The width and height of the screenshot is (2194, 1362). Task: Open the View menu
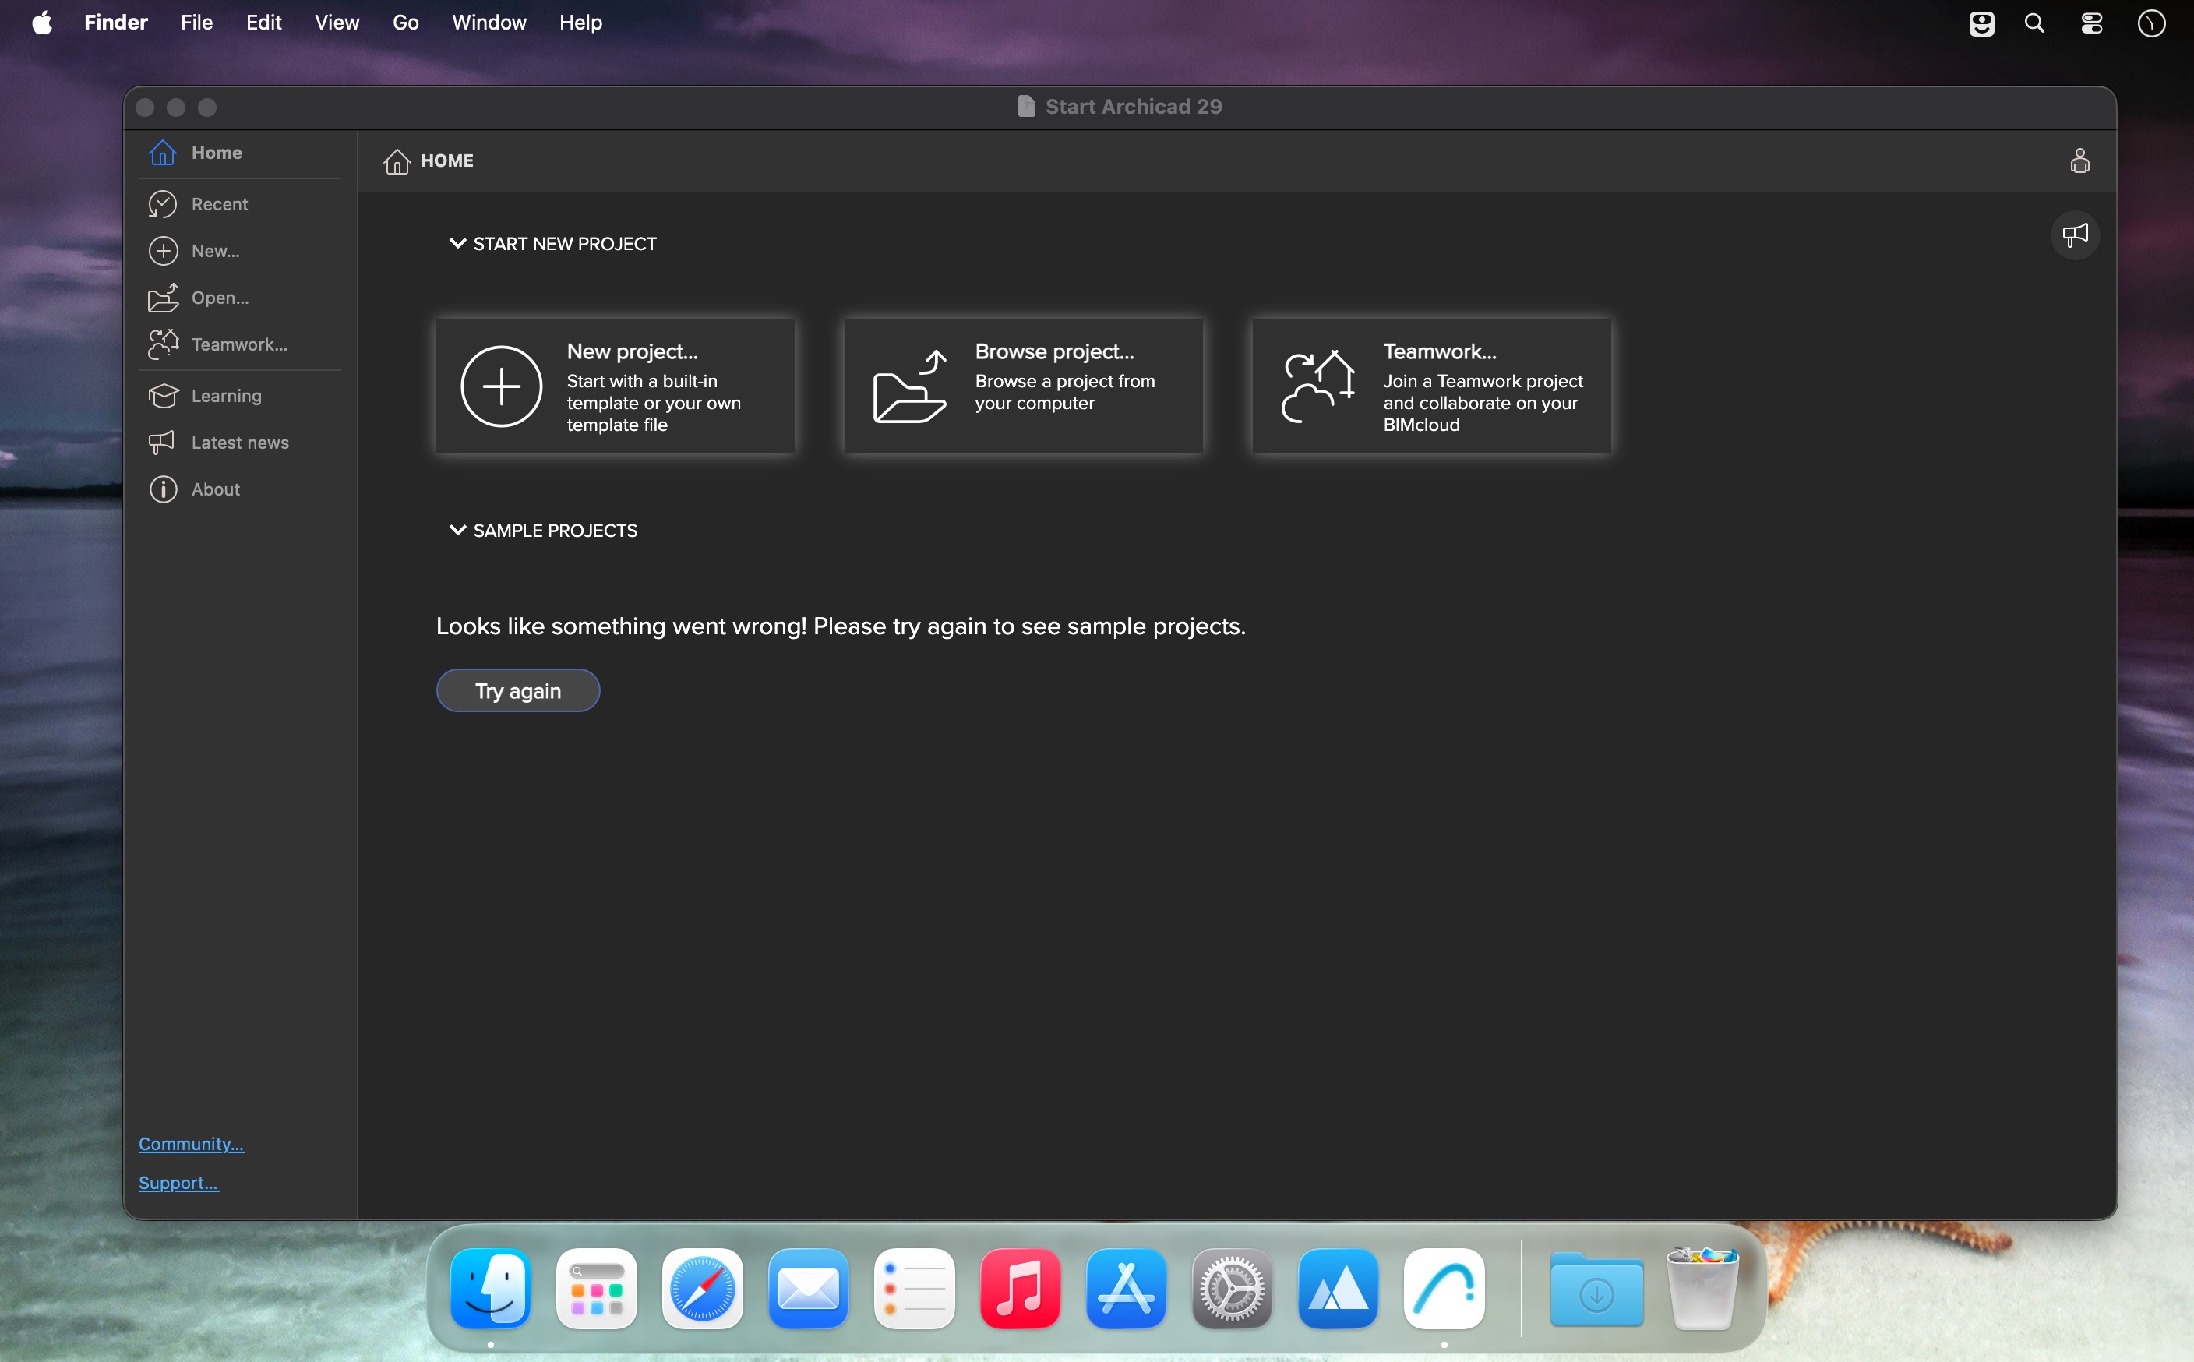coord(337,23)
